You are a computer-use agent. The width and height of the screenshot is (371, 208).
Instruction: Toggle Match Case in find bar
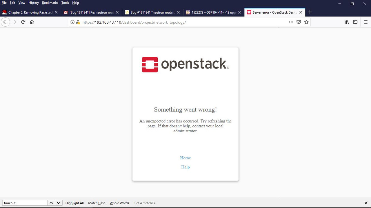97,203
